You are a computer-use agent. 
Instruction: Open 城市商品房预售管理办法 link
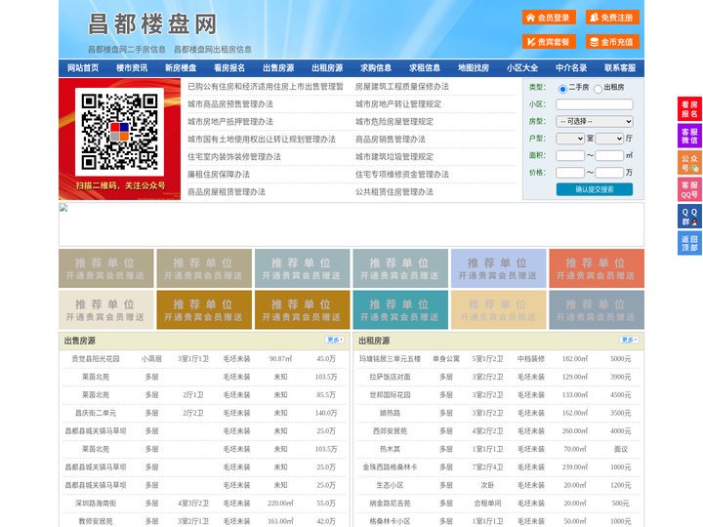pos(230,104)
